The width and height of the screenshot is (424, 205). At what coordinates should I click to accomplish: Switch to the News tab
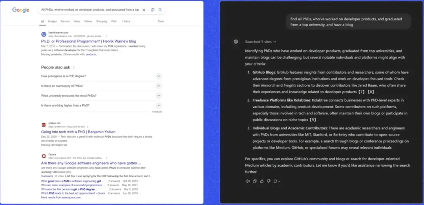tap(77, 21)
